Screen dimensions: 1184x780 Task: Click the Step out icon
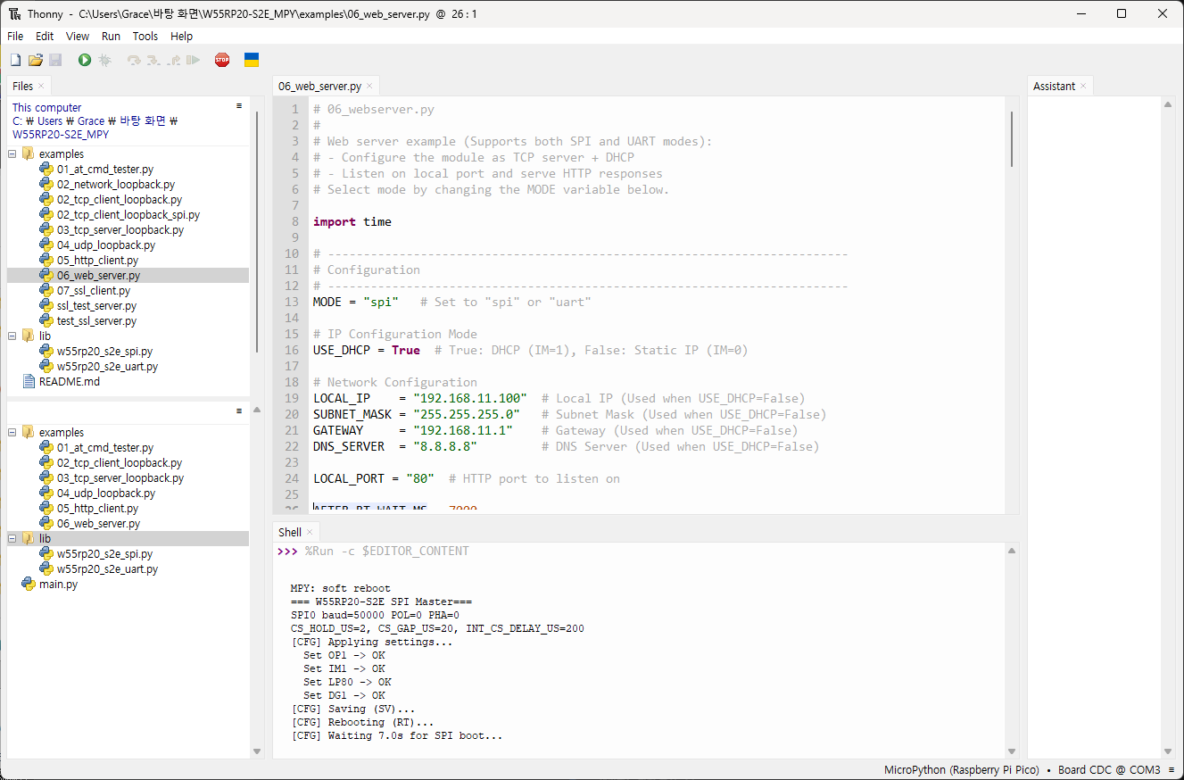[174, 60]
